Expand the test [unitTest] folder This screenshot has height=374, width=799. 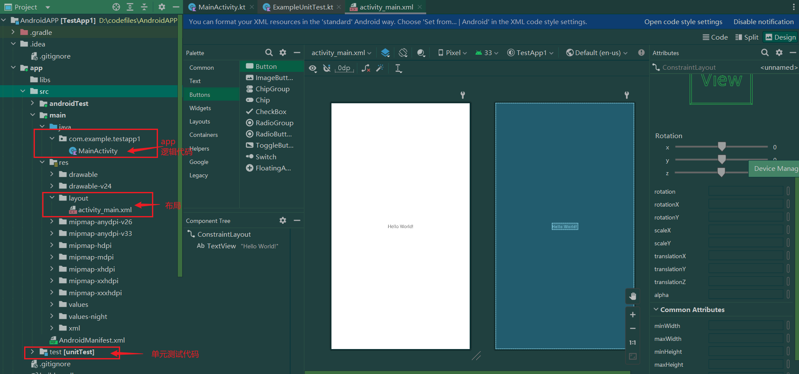[33, 352]
